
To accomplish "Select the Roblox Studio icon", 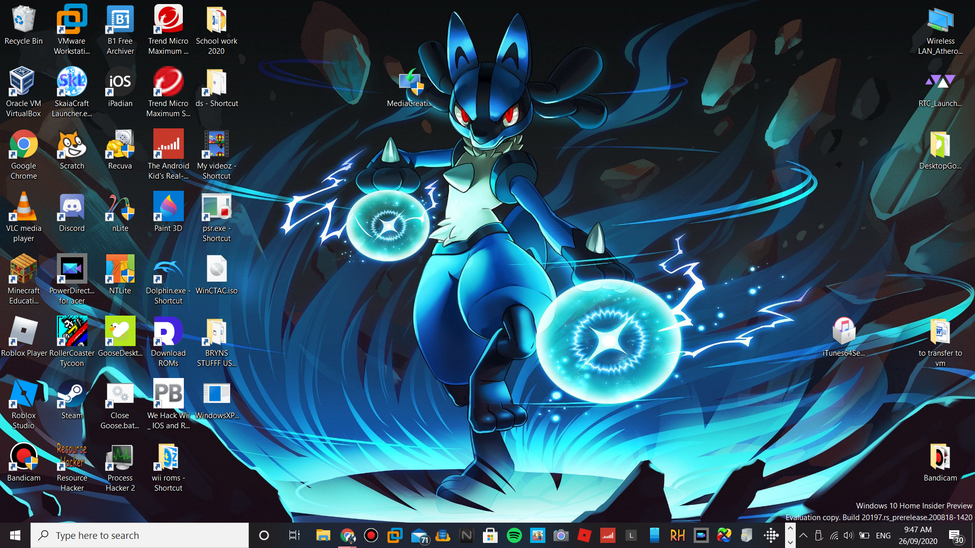I will click(x=23, y=404).
